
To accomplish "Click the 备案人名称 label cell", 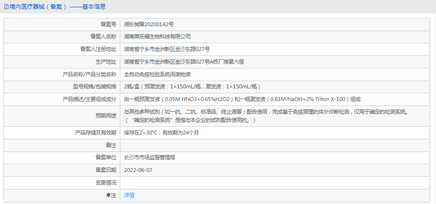I will 62,36.
